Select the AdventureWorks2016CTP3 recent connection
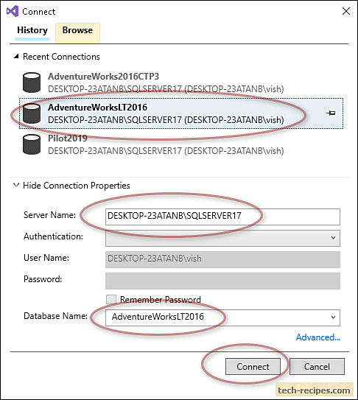The height and width of the screenshot is (400, 358). coord(181,83)
